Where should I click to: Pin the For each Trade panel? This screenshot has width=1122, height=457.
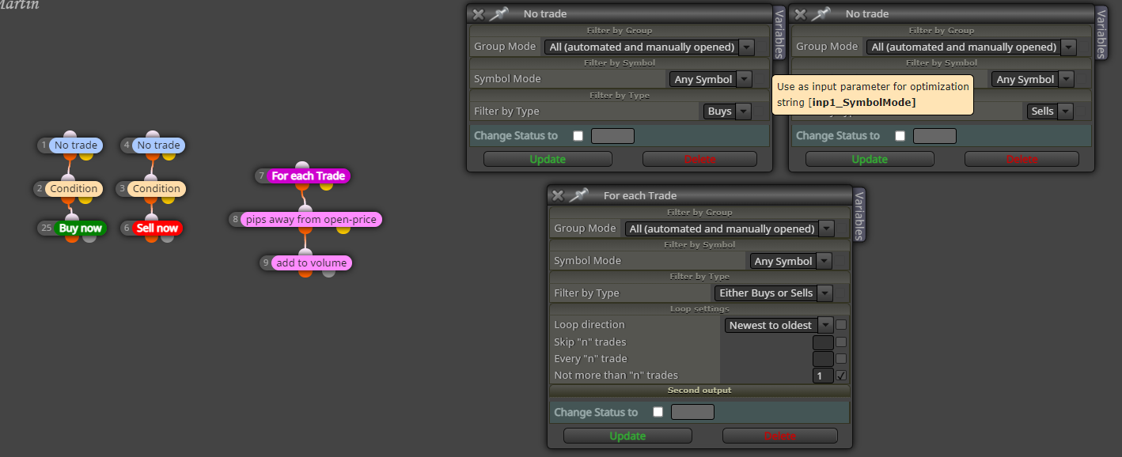click(579, 195)
